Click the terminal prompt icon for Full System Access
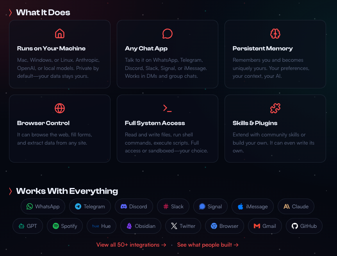The height and width of the screenshot is (256, 337). click(x=168, y=108)
